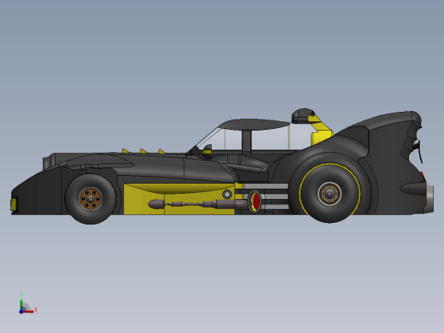Click the Y axis of the orientation triad
The height and width of the screenshot is (333, 444).
click(21, 301)
